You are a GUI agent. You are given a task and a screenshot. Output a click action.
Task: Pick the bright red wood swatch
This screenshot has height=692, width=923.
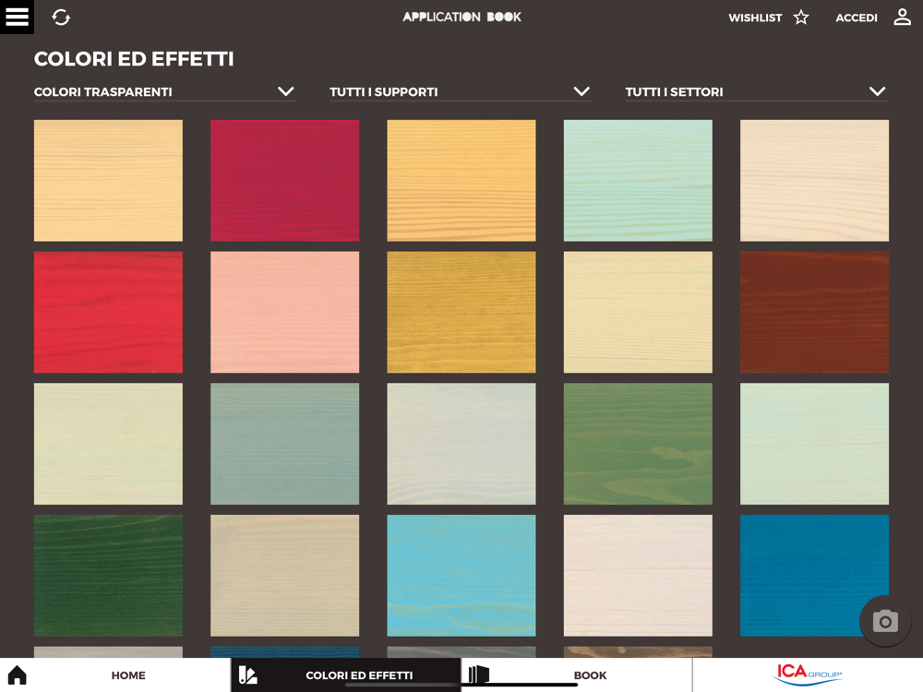pyautogui.click(x=108, y=313)
